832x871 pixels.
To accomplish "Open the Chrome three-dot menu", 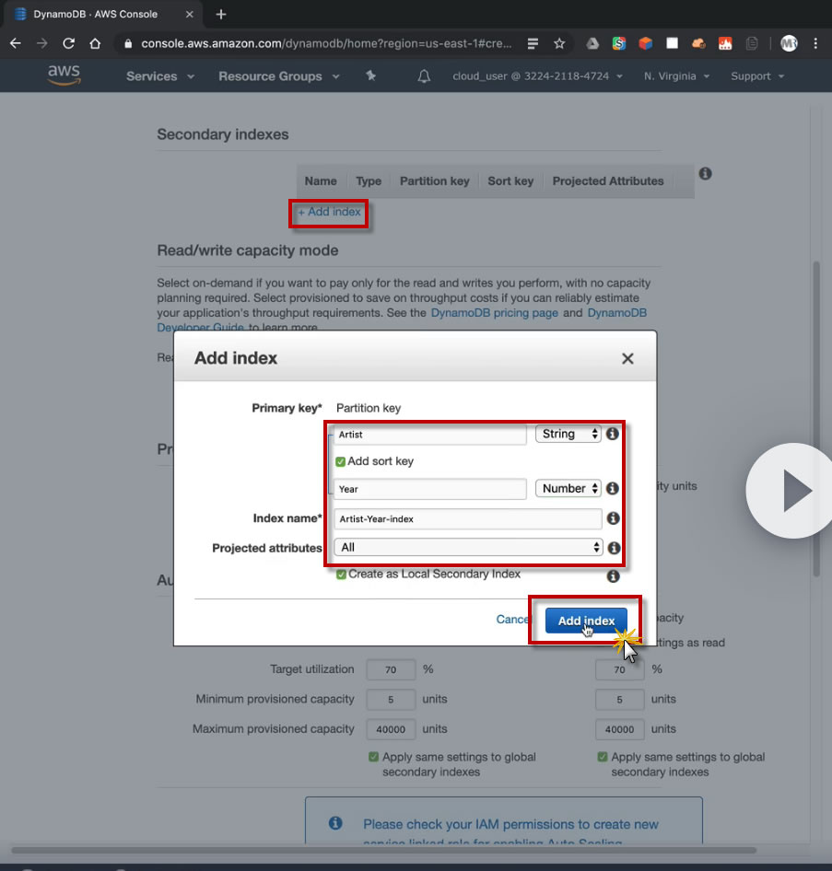I will [x=815, y=43].
